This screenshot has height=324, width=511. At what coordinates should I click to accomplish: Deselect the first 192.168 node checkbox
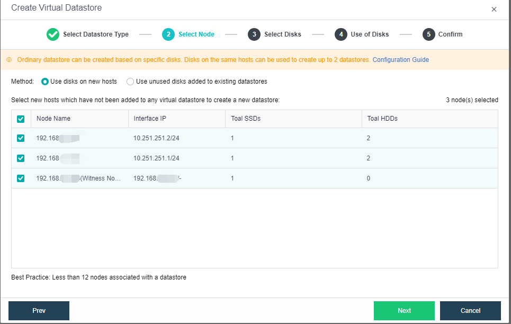[x=21, y=138]
